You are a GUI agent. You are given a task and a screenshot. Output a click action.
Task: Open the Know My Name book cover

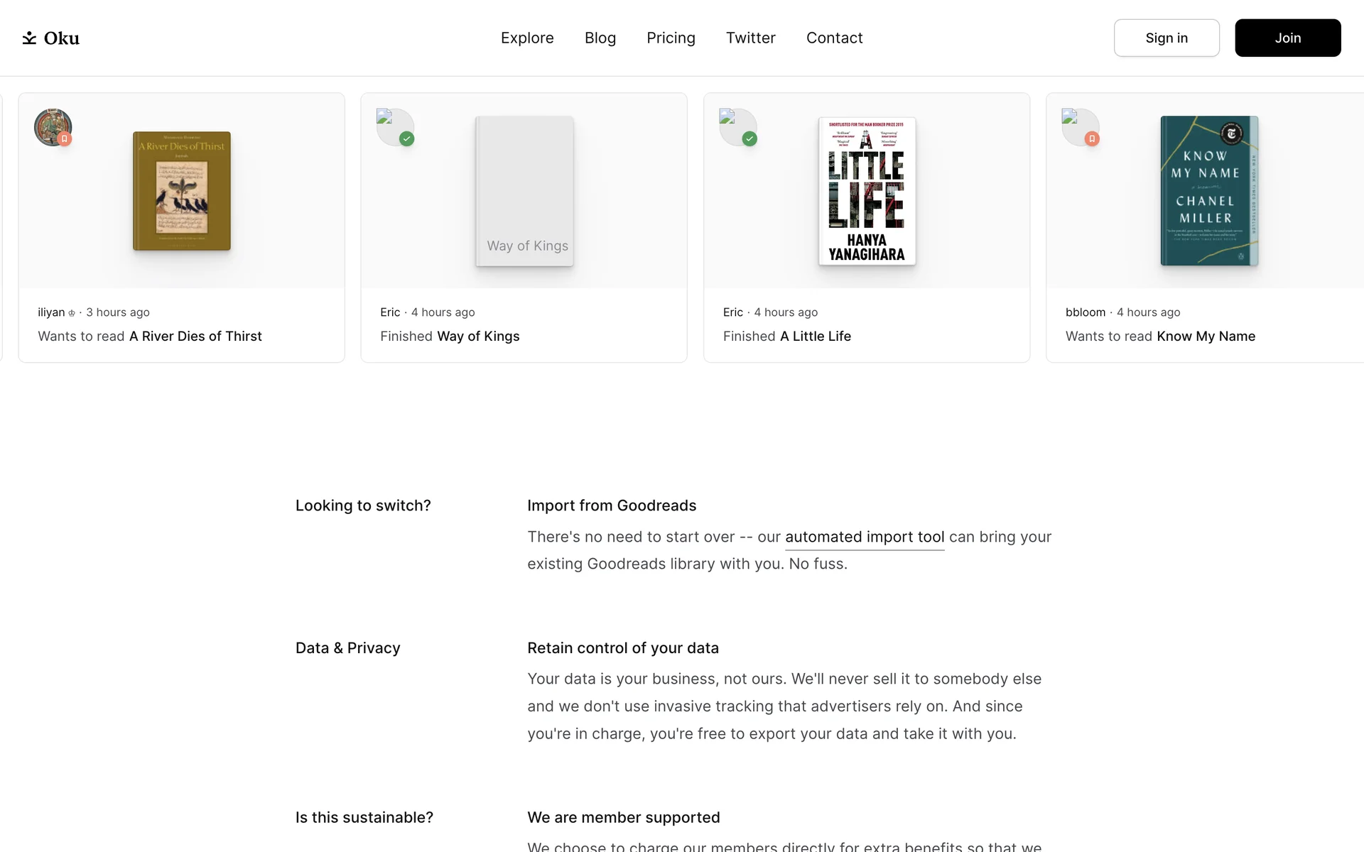tap(1209, 191)
